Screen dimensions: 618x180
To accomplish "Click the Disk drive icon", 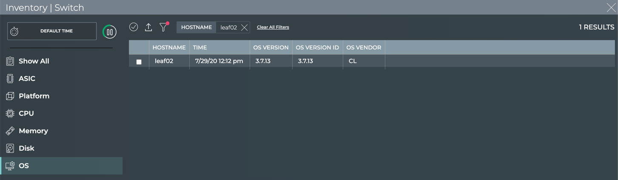I will (10, 149).
